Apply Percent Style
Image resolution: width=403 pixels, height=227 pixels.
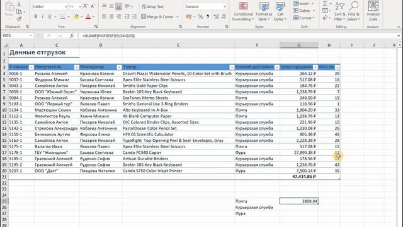(x=200, y=17)
